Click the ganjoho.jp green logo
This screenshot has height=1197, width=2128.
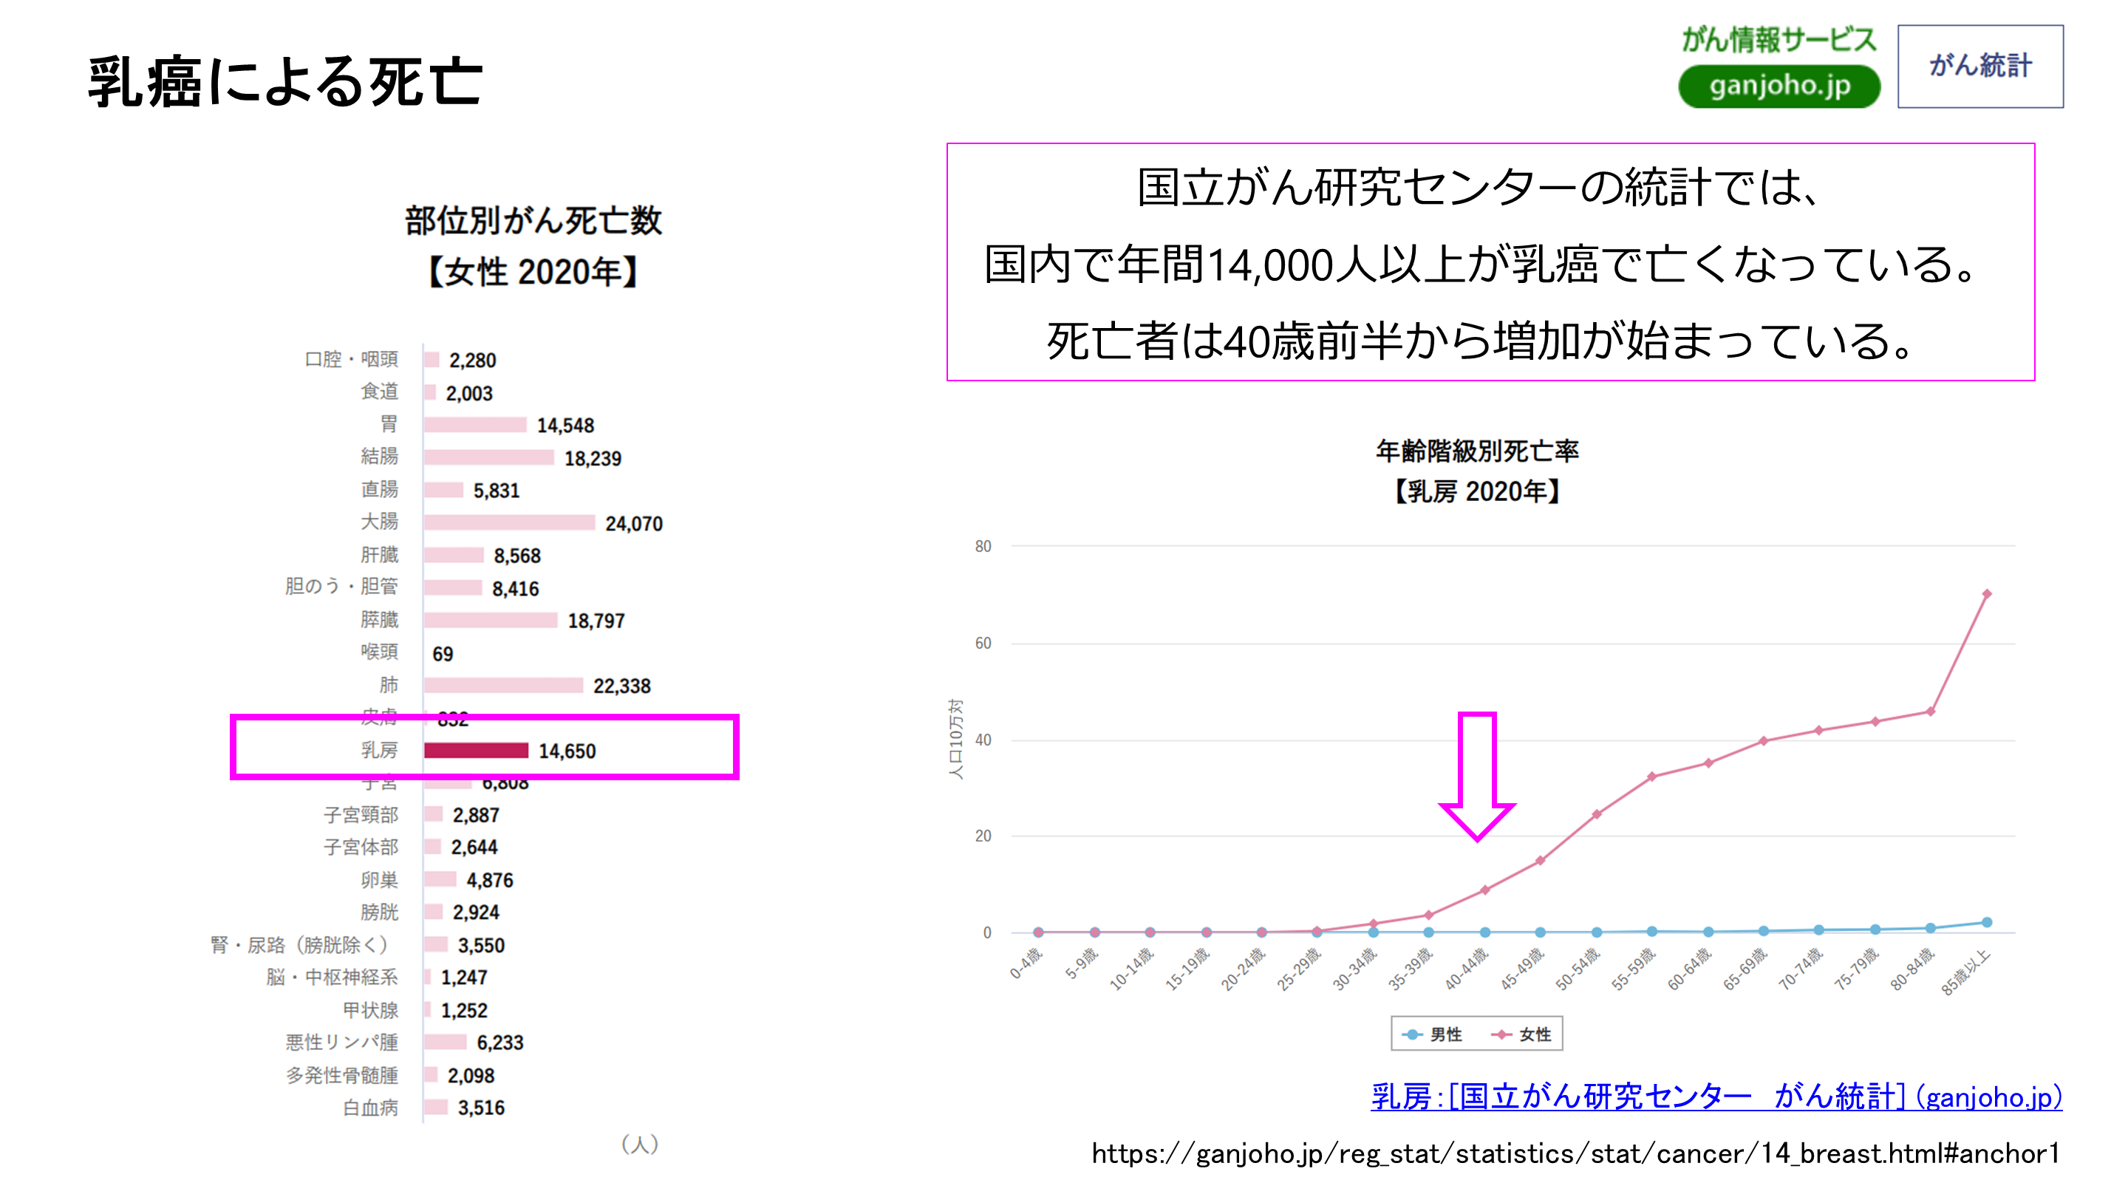(x=1779, y=86)
